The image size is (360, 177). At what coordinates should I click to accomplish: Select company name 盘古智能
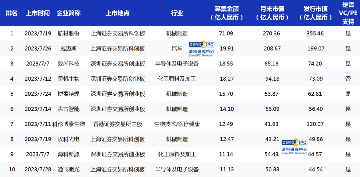[68, 109]
